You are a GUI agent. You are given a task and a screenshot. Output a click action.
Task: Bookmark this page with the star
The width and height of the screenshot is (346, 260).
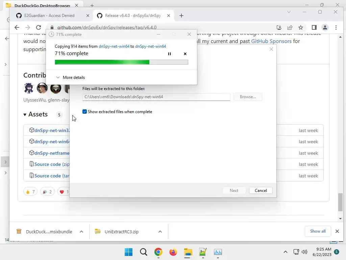(x=300, y=27)
